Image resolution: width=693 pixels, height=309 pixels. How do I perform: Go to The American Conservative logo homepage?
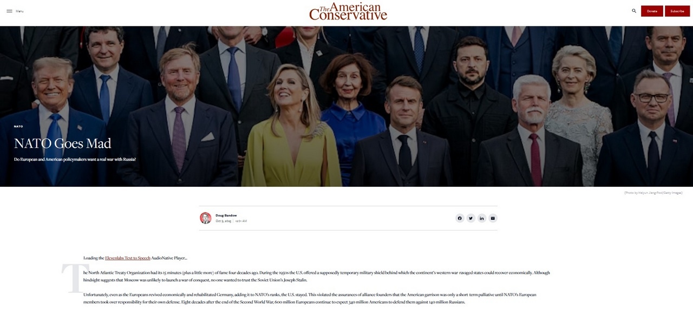click(x=348, y=11)
